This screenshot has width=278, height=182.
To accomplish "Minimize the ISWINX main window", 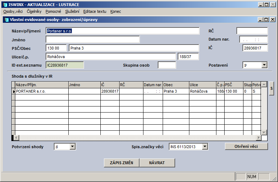I will [261, 5].
